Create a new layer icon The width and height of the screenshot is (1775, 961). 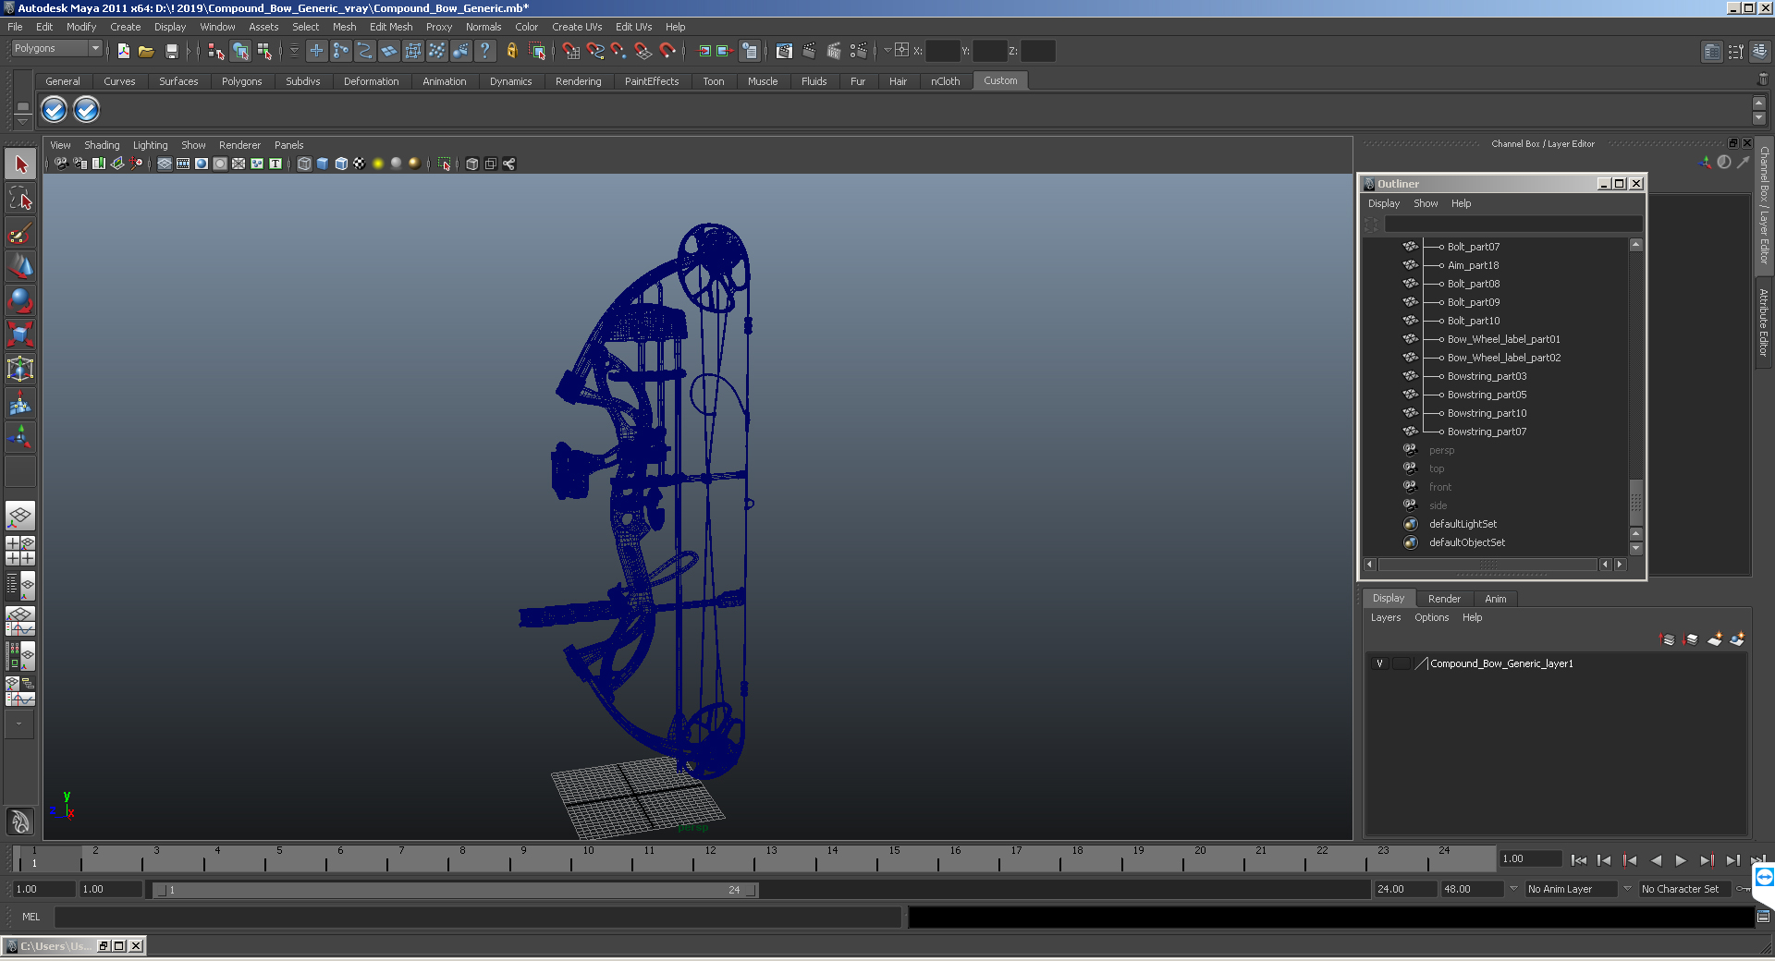pyautogui.click(x=1715, y=639)
